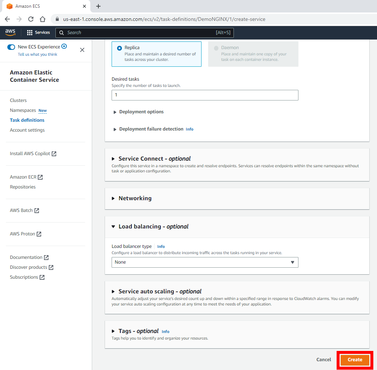
Task: Open the Load balancer type dropdown
Action: [x=205, y=262]
